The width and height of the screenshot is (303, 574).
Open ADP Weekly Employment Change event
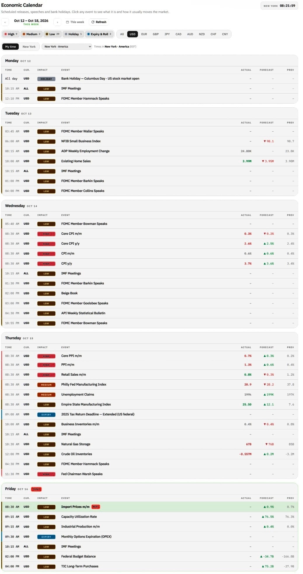[149, 151]
